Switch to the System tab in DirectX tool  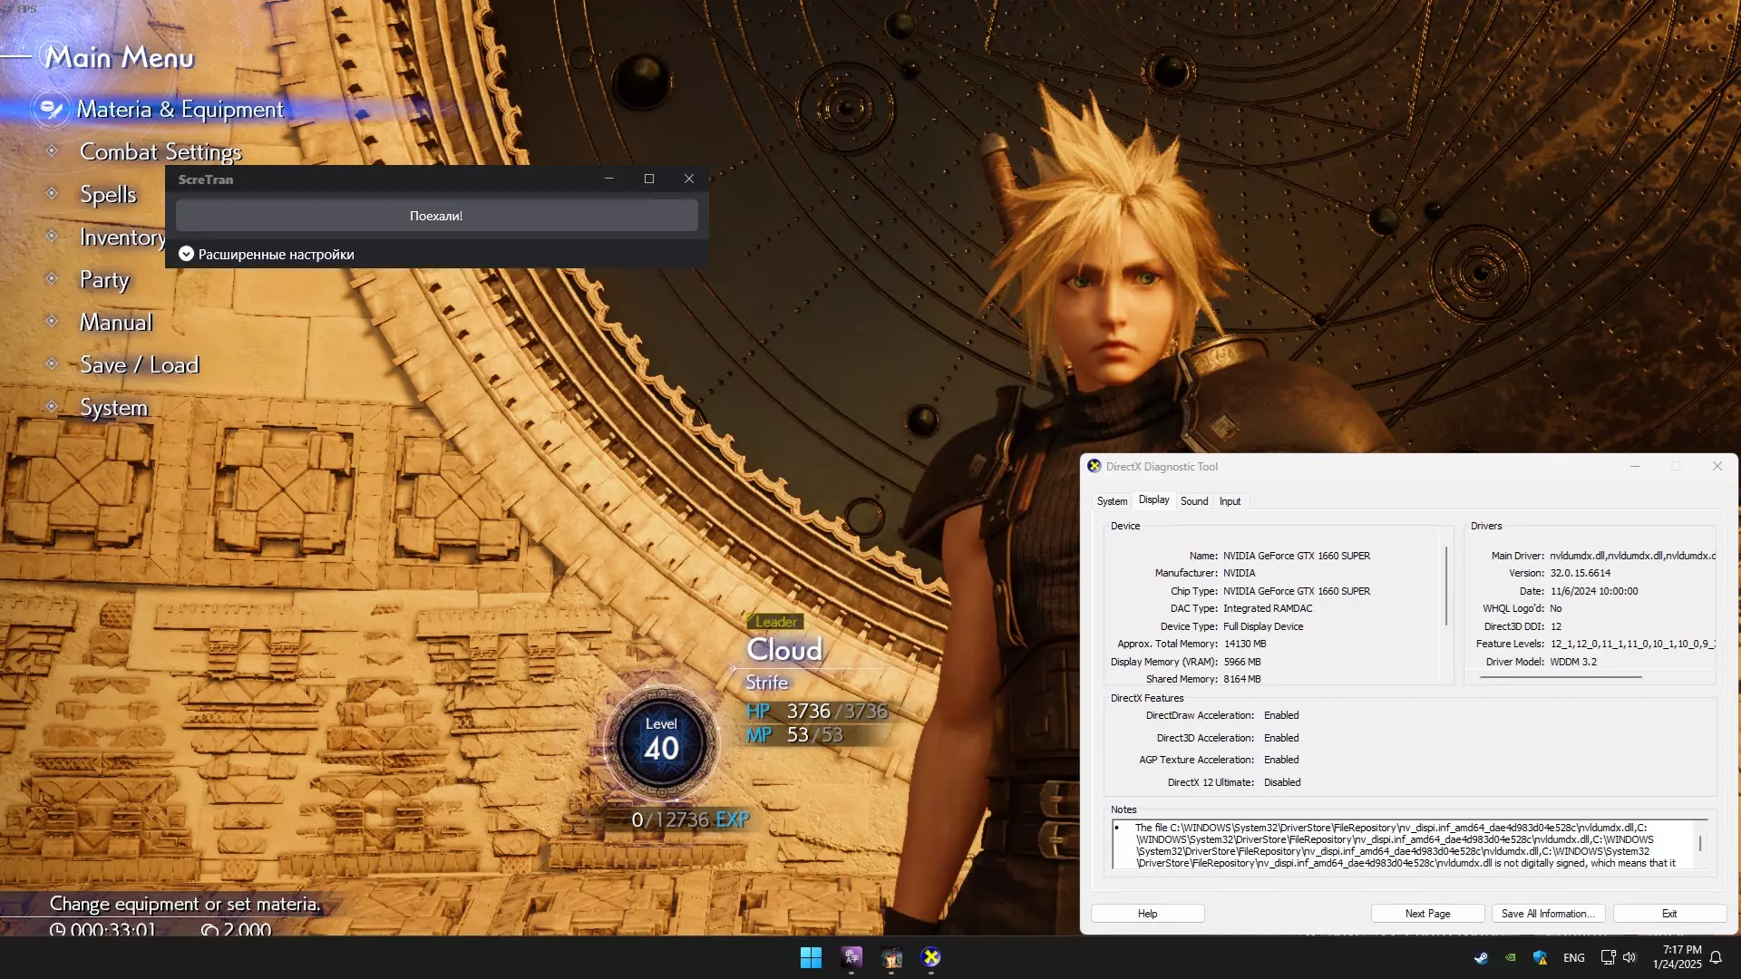click(x=1112, y=501)
